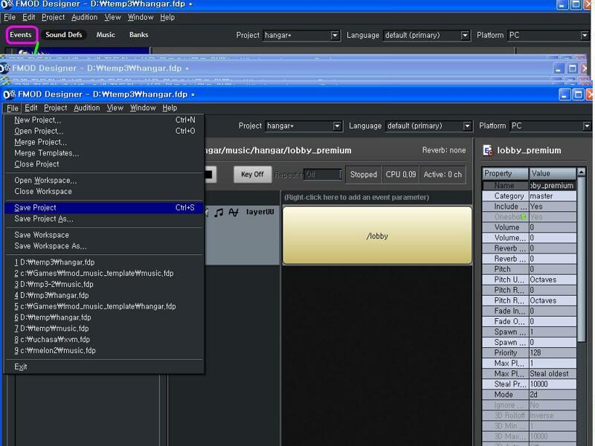Open Platform dropdown in back window
The image size is (595, 446).
[585, 35]
